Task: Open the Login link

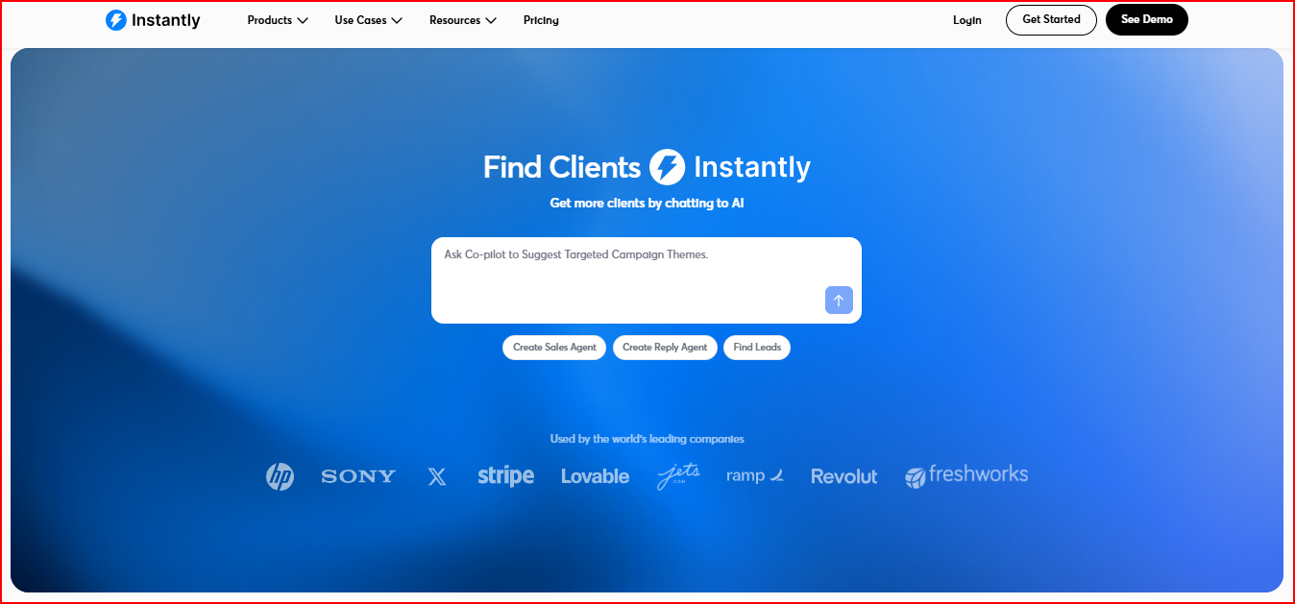Action: pyautogui.click(x=967, y=20)
